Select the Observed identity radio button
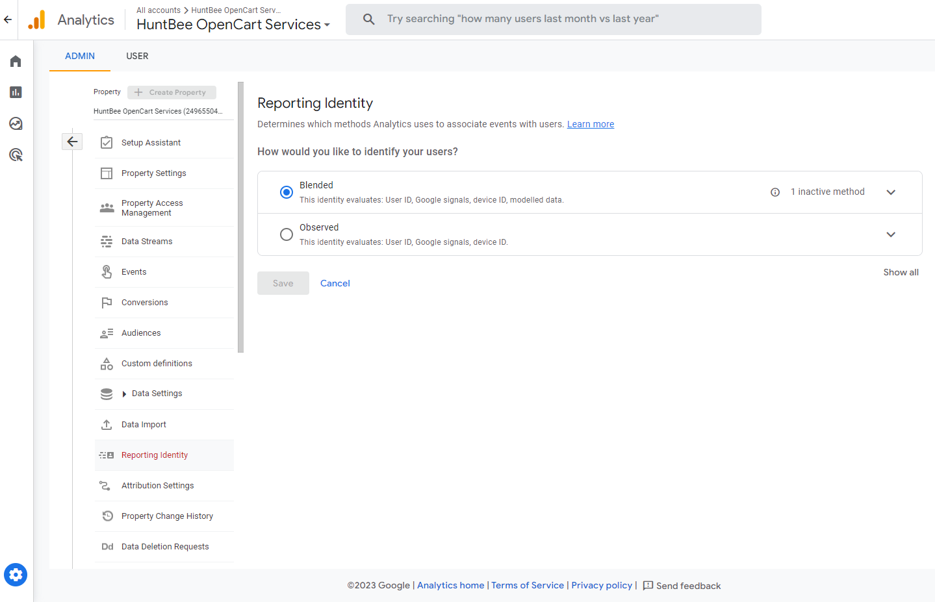The width and height of the screenshot is (935, 602). [287, 234]
